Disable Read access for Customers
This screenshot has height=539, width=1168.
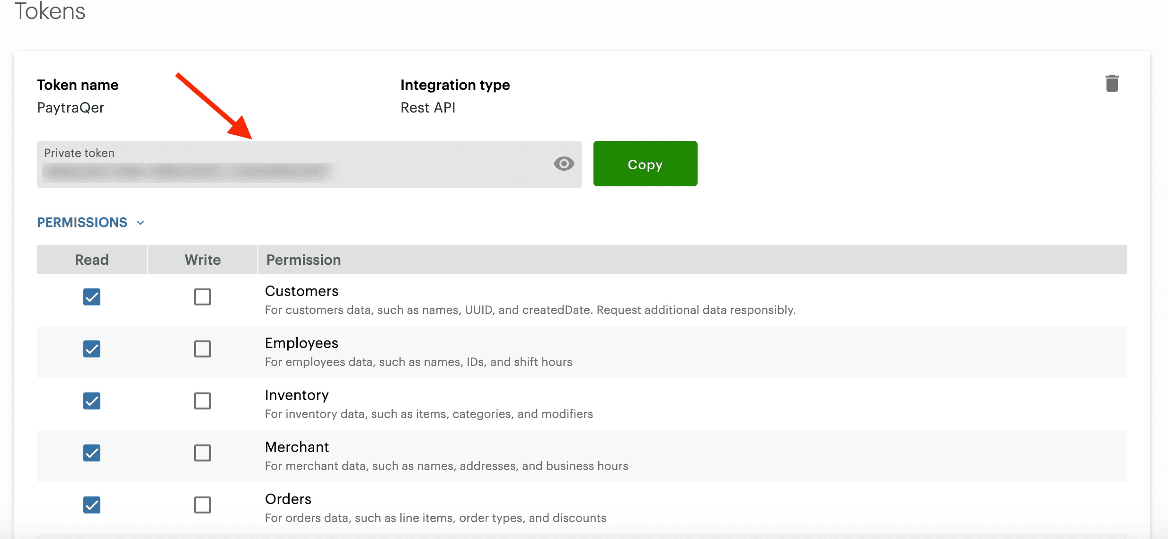click(x=91, y=297)
